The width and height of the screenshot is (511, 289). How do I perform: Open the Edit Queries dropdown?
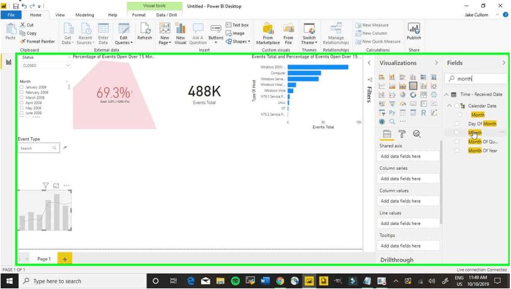(x=123, y=33)
